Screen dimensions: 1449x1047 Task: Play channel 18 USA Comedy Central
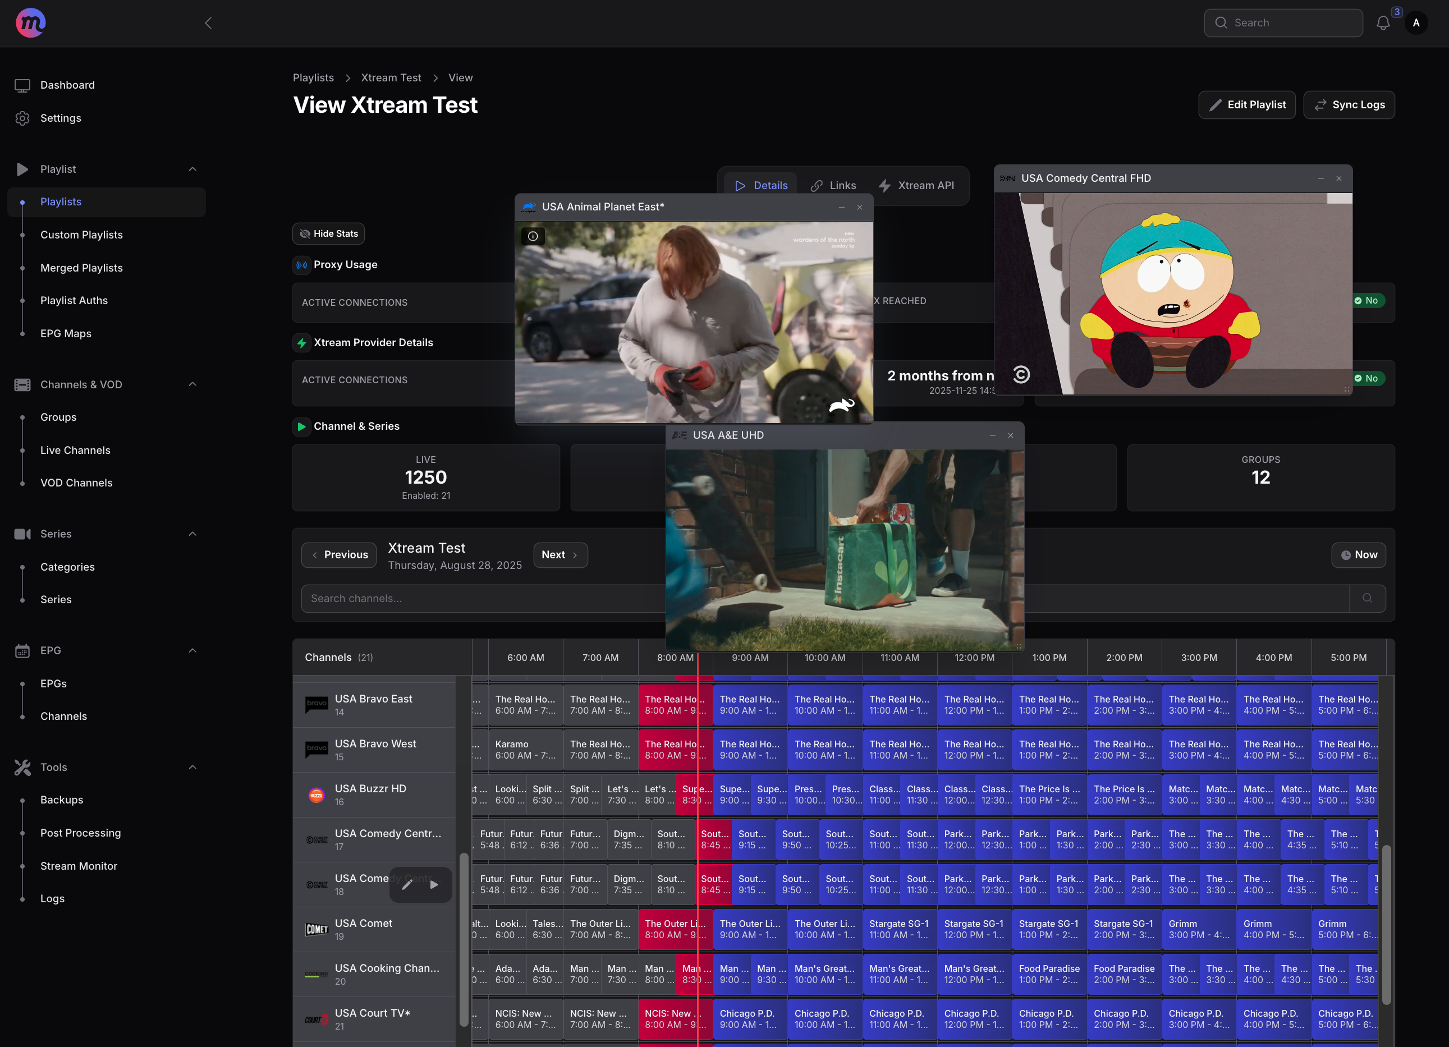click(x=434, y=885)
